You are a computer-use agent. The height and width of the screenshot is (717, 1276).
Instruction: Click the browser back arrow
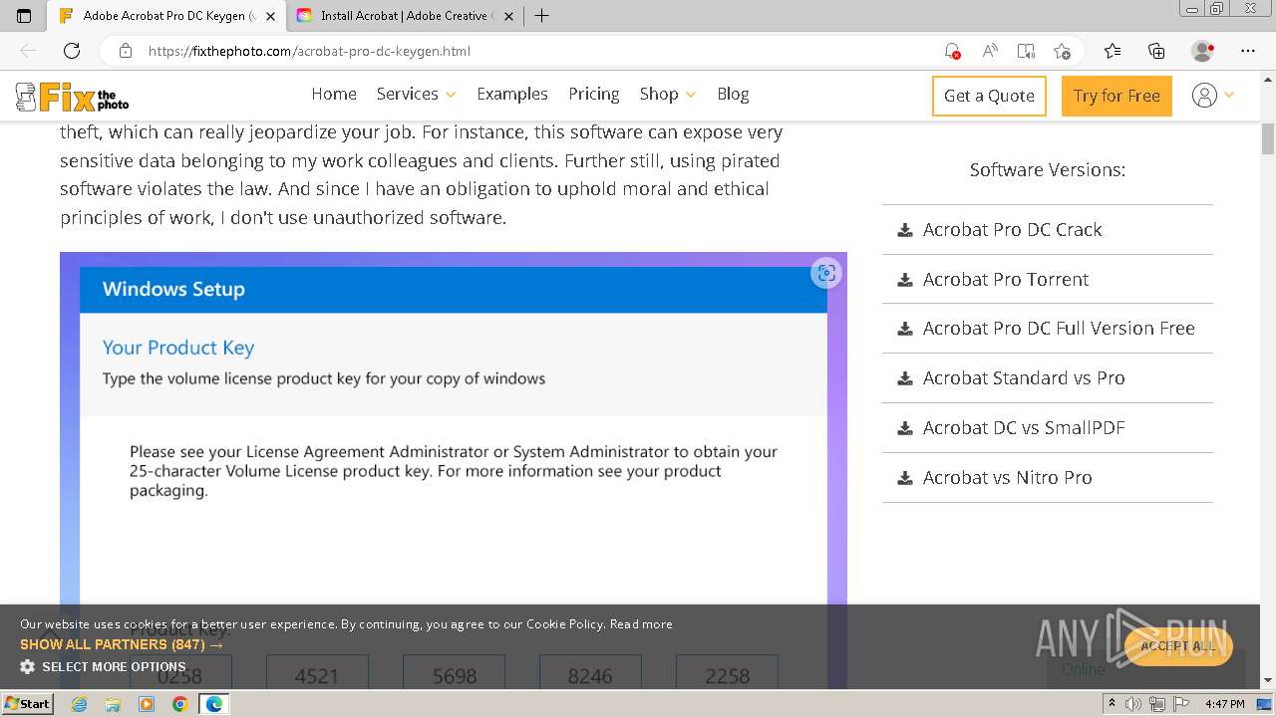(28, 51)
